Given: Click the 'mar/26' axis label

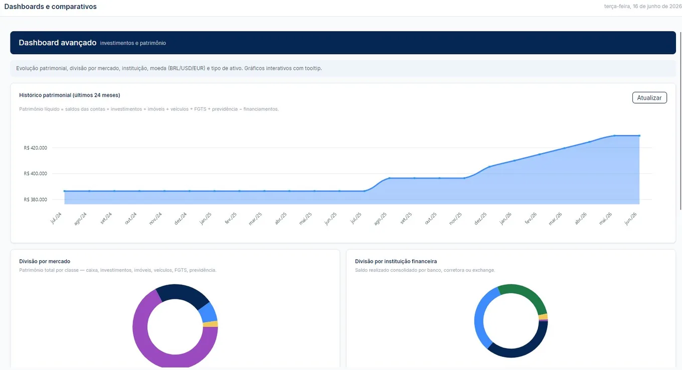Looking at the screenshot, I should (555, 218).
